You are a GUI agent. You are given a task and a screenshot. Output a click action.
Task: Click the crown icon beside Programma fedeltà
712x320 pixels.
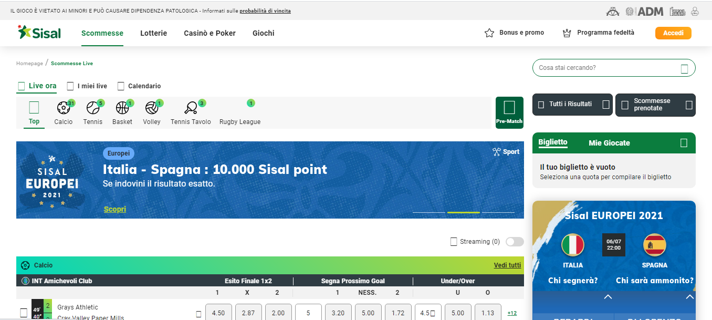pos(567,33)
